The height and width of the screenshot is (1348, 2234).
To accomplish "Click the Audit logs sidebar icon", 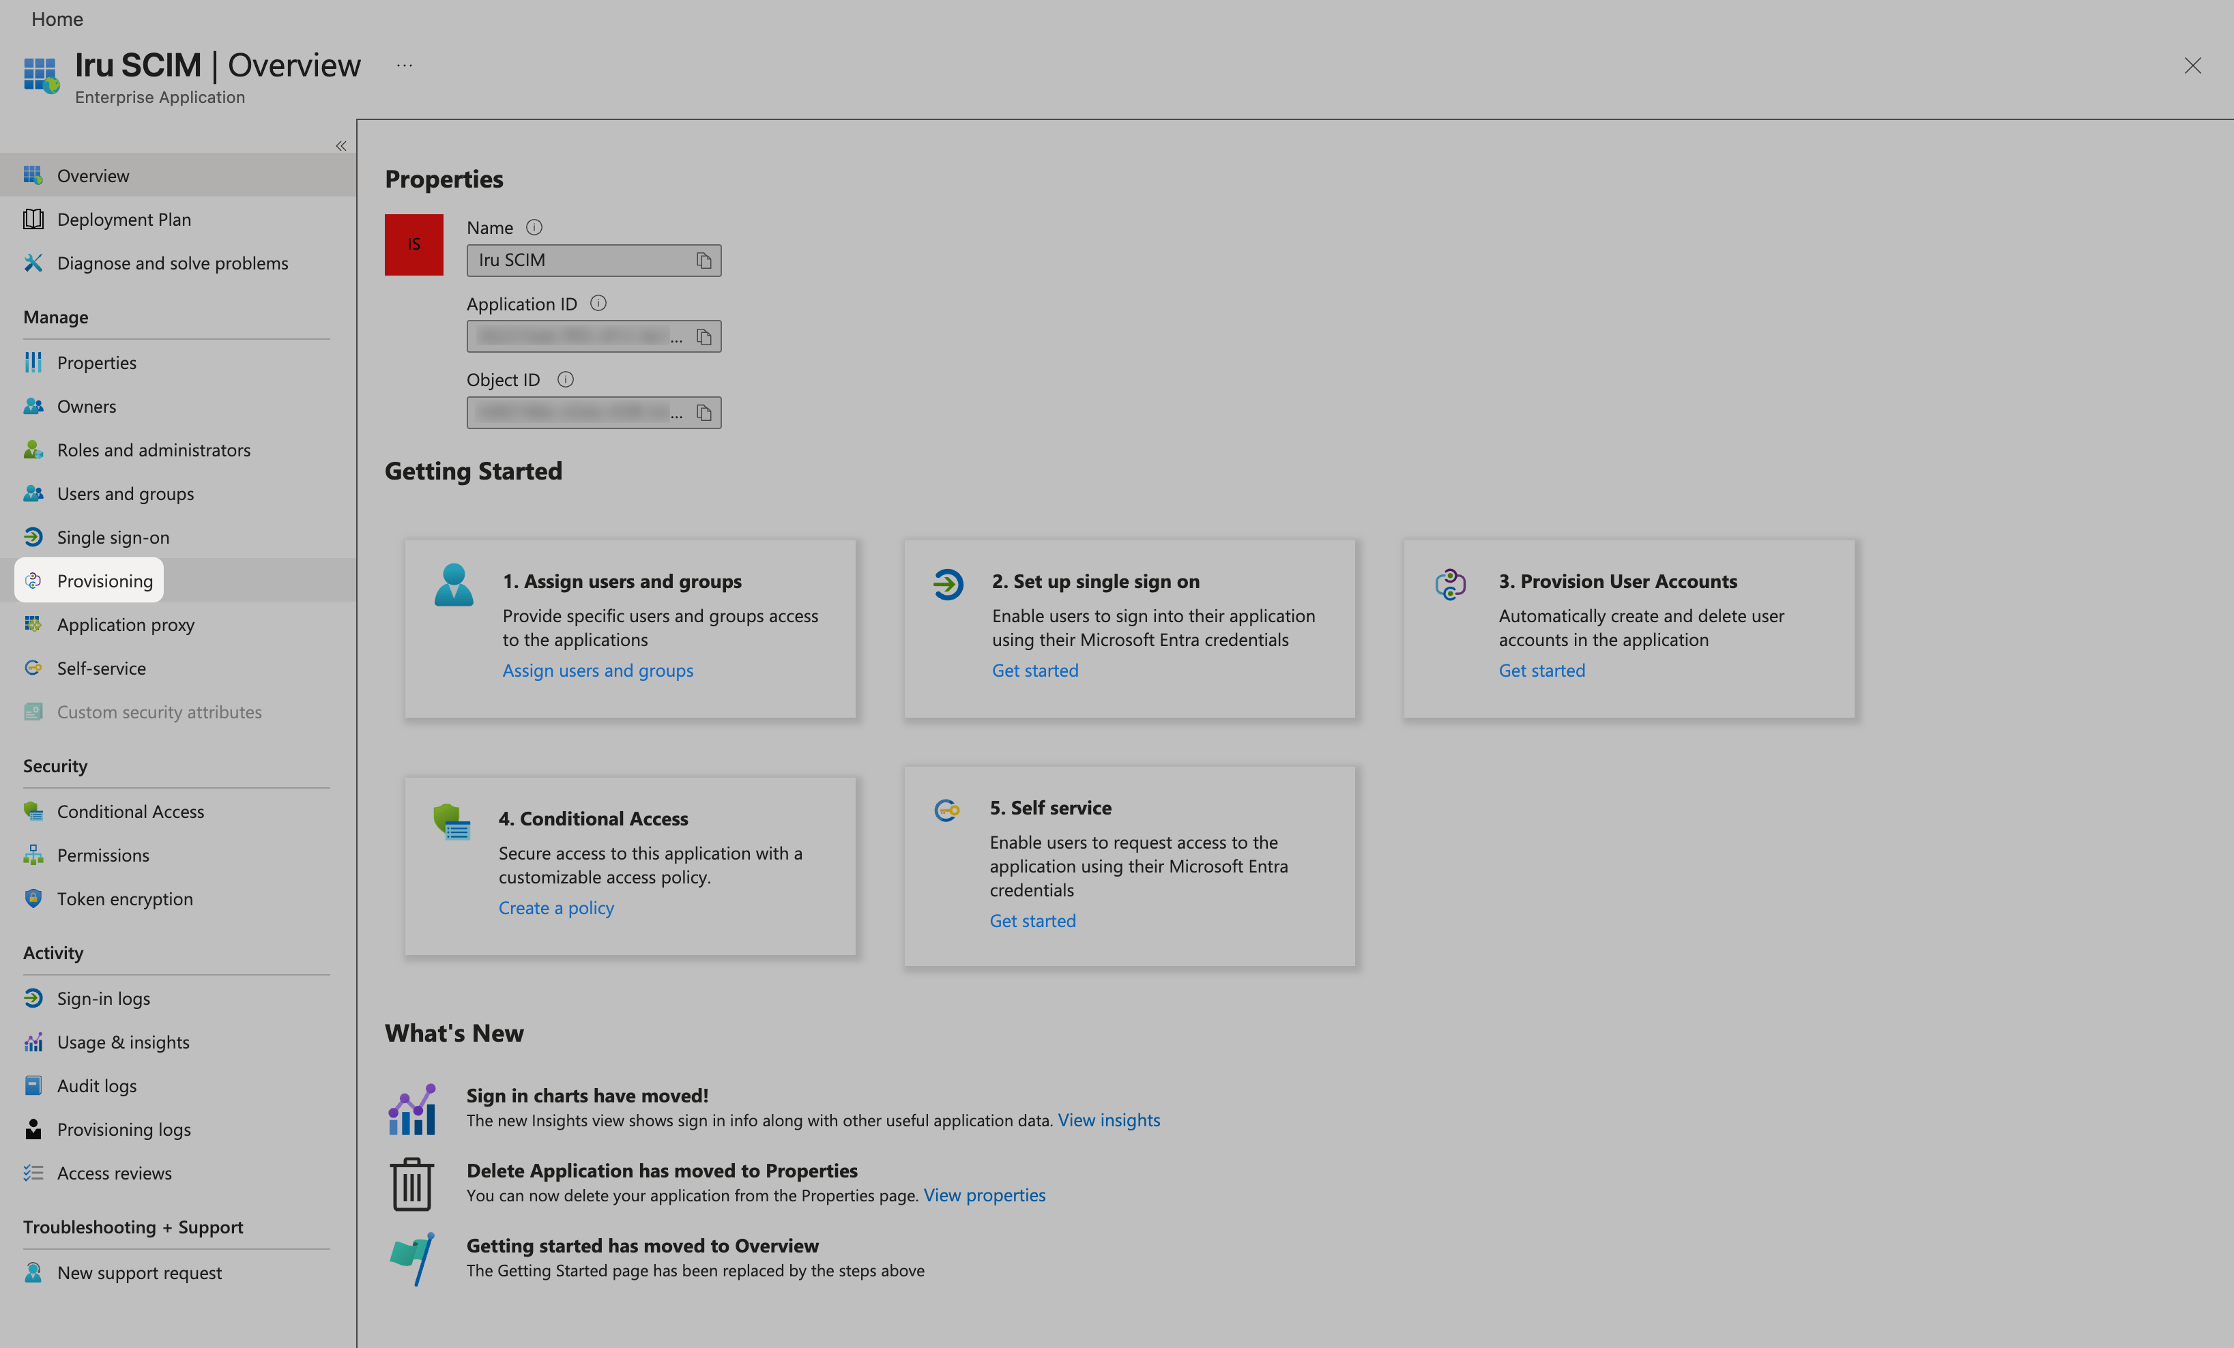I will click(x=33, y=1085).
